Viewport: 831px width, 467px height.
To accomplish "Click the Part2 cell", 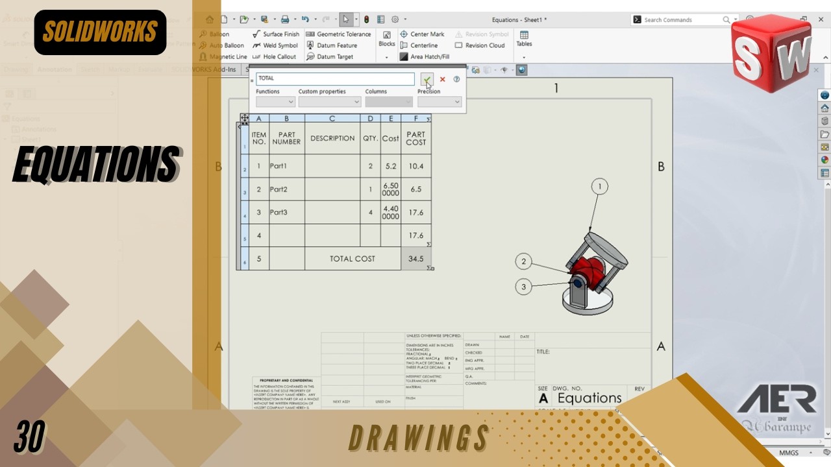I will pyautogui.click(x=287, y=189).
